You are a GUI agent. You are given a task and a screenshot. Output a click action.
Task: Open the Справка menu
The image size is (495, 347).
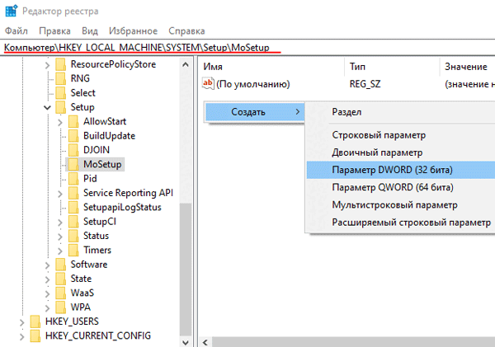186,31
